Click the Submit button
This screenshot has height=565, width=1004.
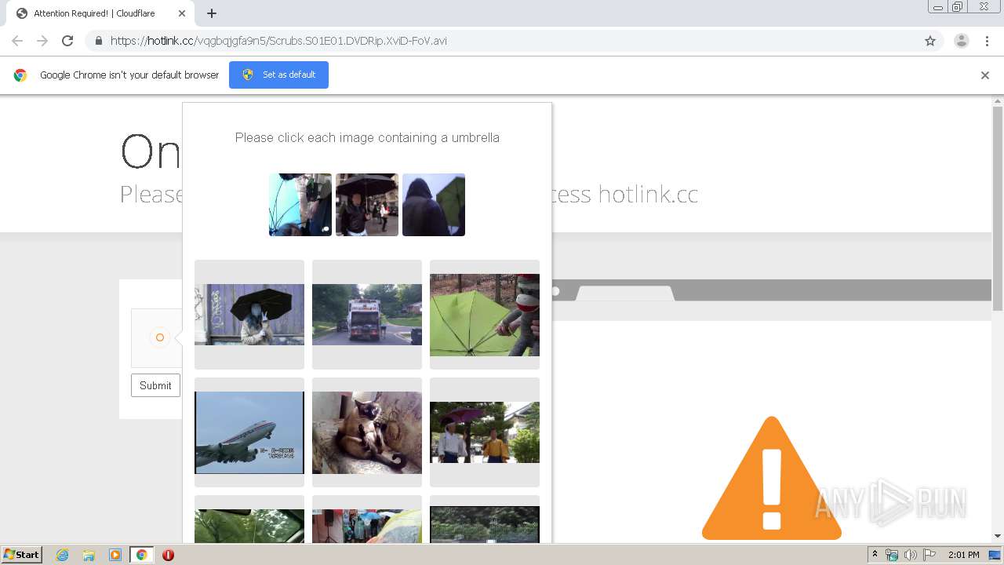(155, 385)
